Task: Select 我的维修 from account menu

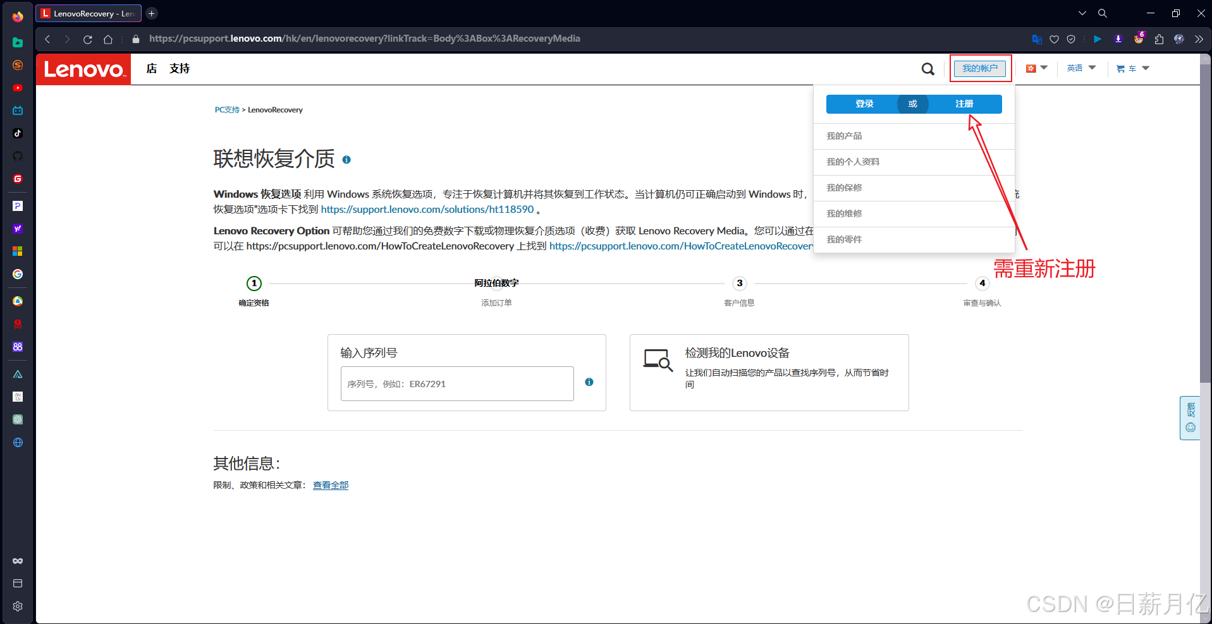Action: point(914,213)
